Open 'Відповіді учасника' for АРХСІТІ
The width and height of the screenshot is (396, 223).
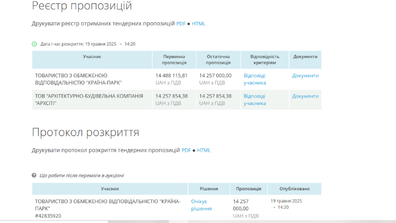tap(254, 100)
